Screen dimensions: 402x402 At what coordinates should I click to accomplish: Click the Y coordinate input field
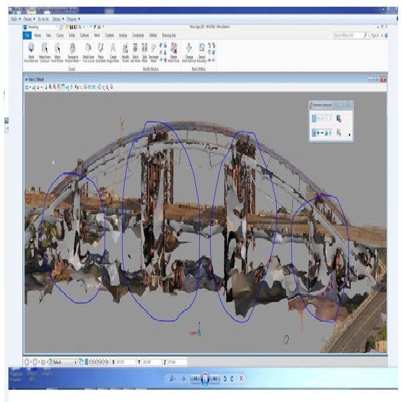pos(151,362)
